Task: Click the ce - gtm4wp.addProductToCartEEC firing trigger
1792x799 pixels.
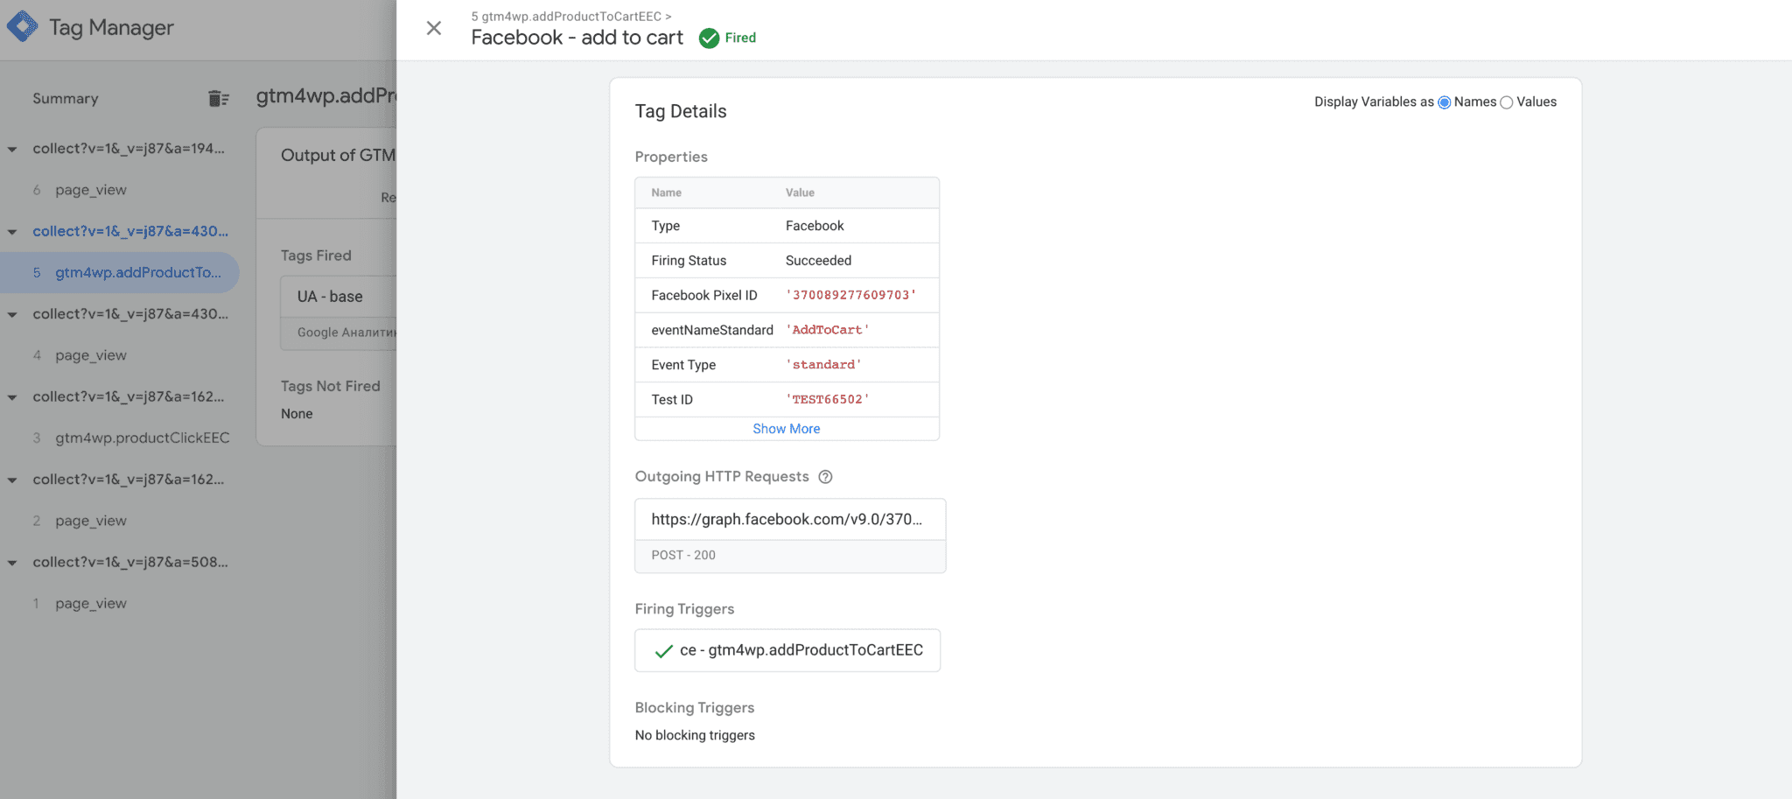Action: point(801,651)
